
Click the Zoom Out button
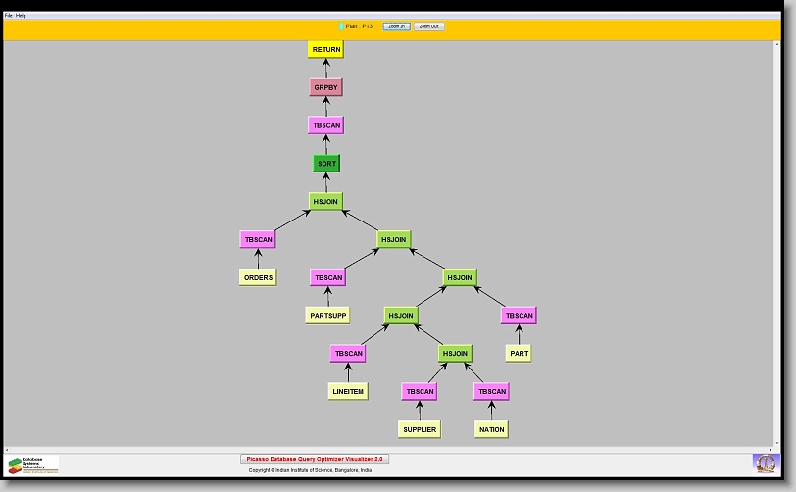[428, 26]
